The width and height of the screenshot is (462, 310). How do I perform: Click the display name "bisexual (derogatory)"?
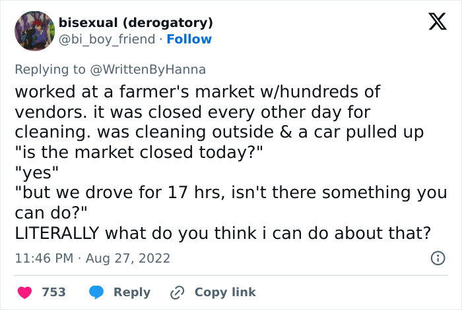[136, 23]
